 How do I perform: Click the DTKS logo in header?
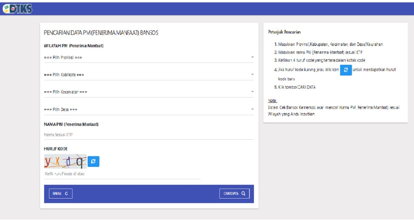17,9
